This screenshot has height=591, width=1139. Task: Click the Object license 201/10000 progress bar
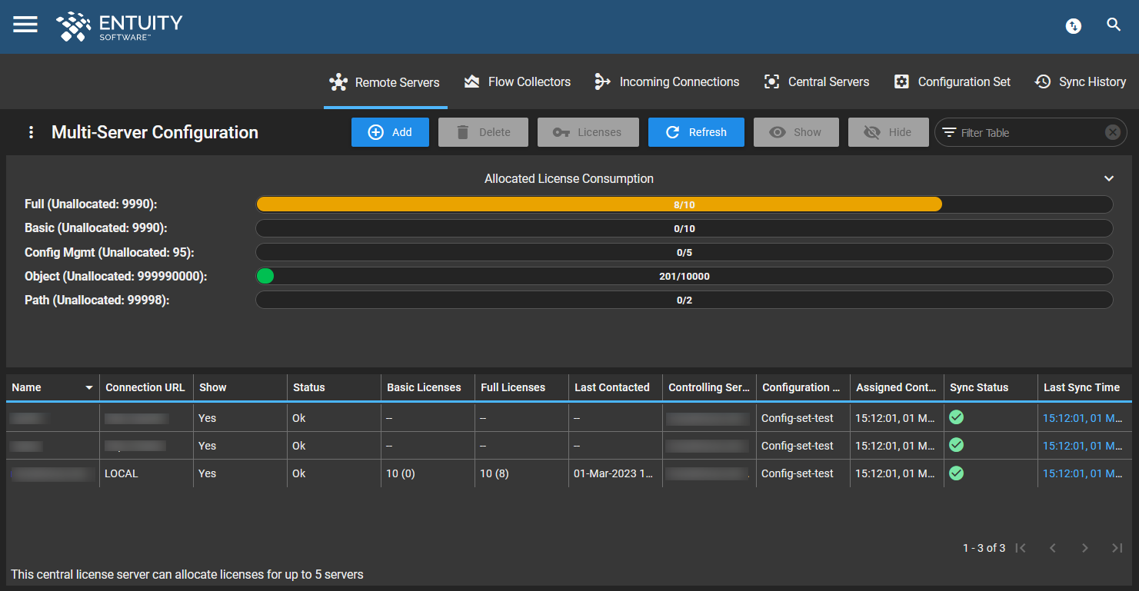coord(684,276)
